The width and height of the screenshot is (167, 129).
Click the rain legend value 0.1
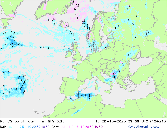(11, 127)
